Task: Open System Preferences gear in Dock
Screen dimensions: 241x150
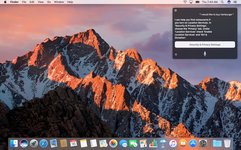Action: 203,144
